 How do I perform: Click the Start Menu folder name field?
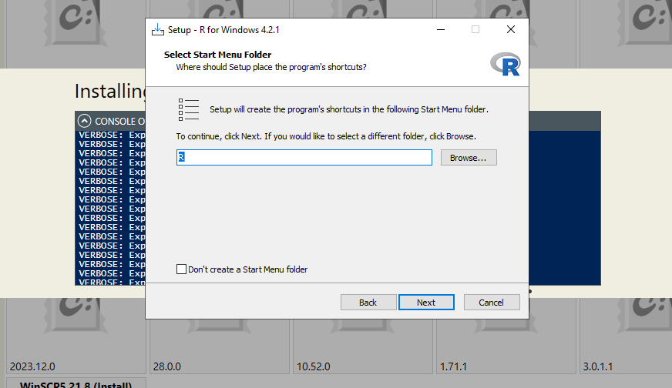[x=304, y=158]
